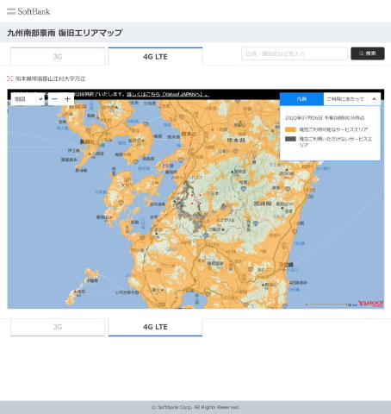Click the SoftBank logo text
This screenshot has width=391, height=414.
34,11
